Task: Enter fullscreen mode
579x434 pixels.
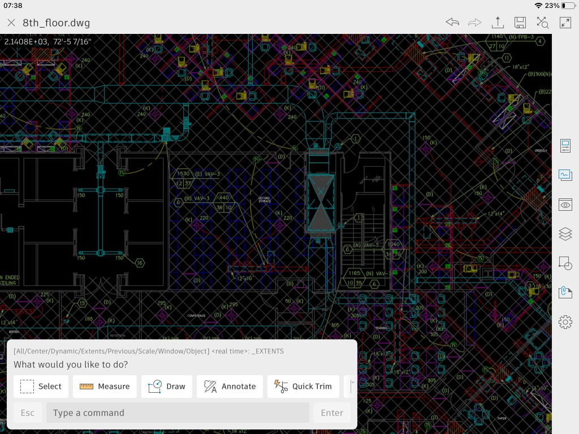Action: pos(565,23)
